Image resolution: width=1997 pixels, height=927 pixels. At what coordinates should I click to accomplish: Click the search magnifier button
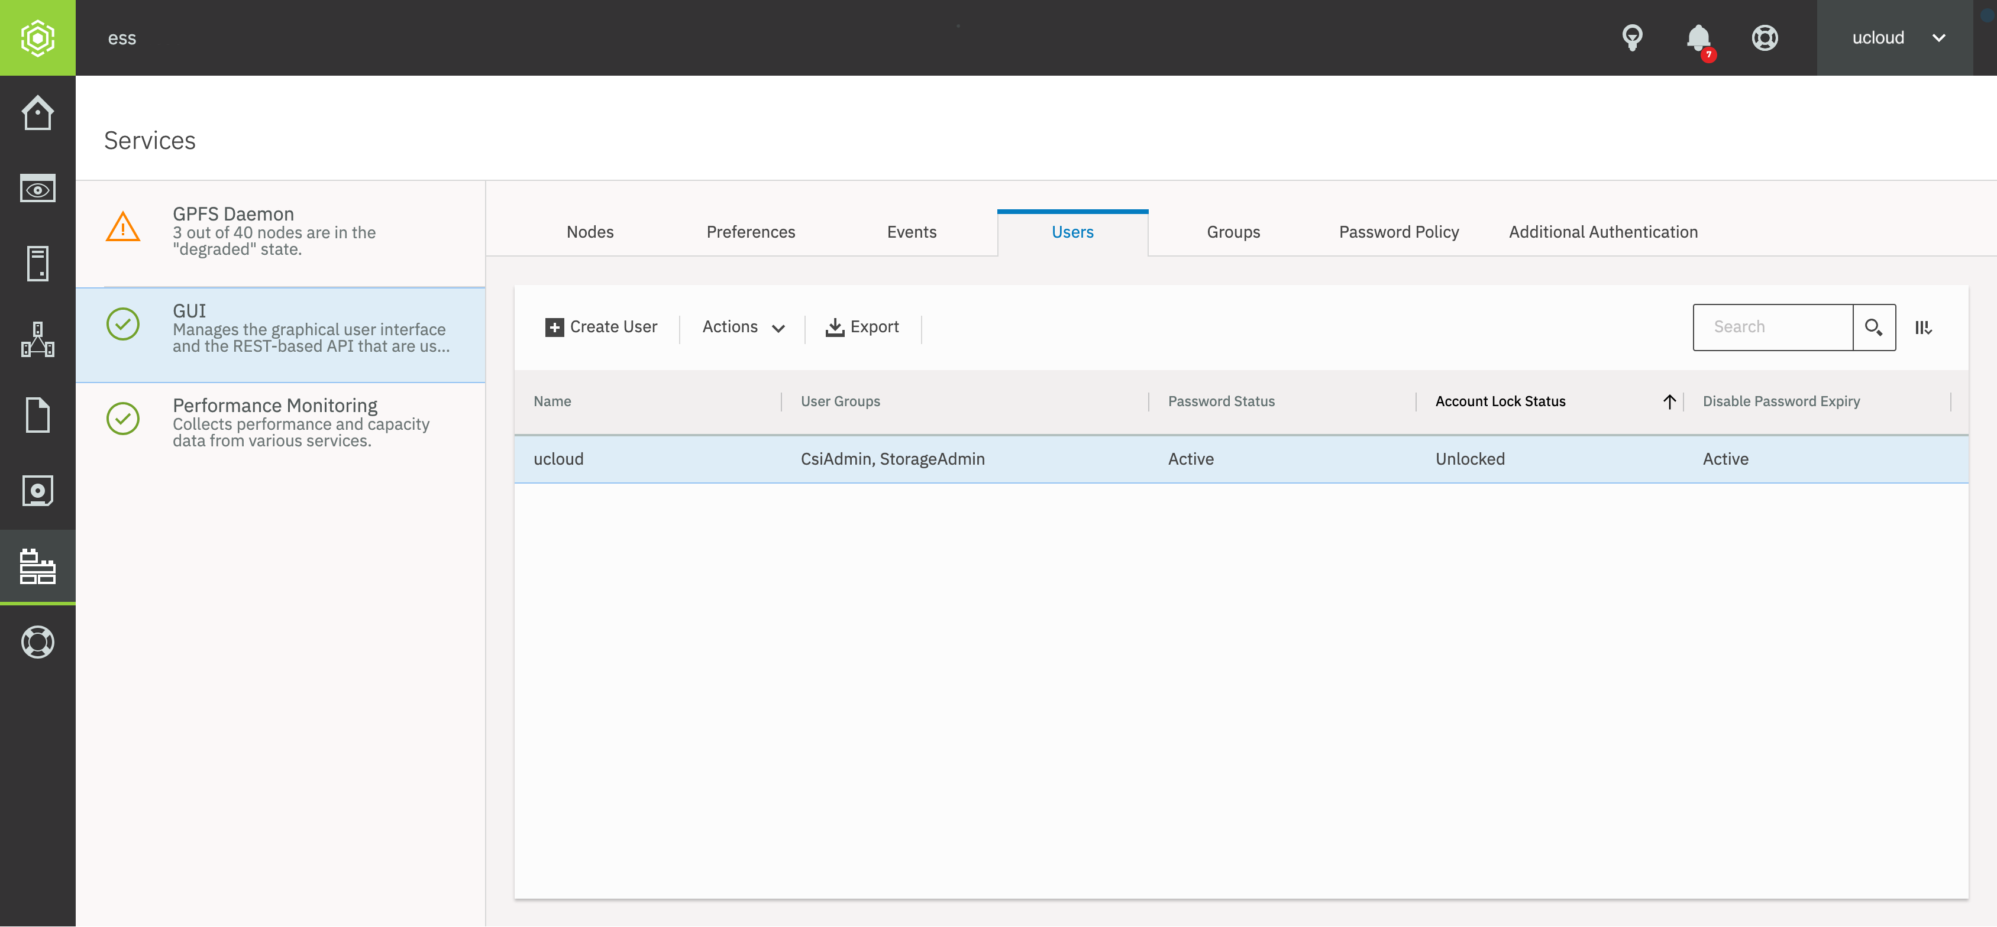click(1873, 327)
